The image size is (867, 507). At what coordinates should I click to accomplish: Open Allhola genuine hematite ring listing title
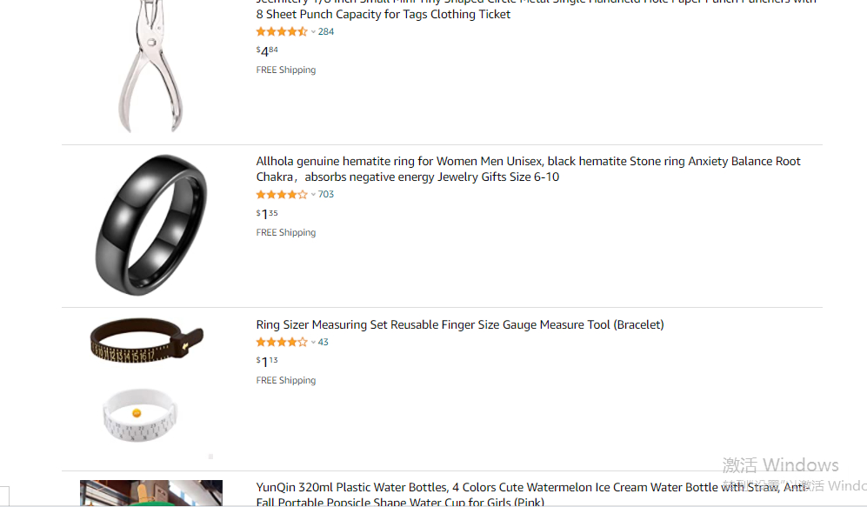click(528, 169)
